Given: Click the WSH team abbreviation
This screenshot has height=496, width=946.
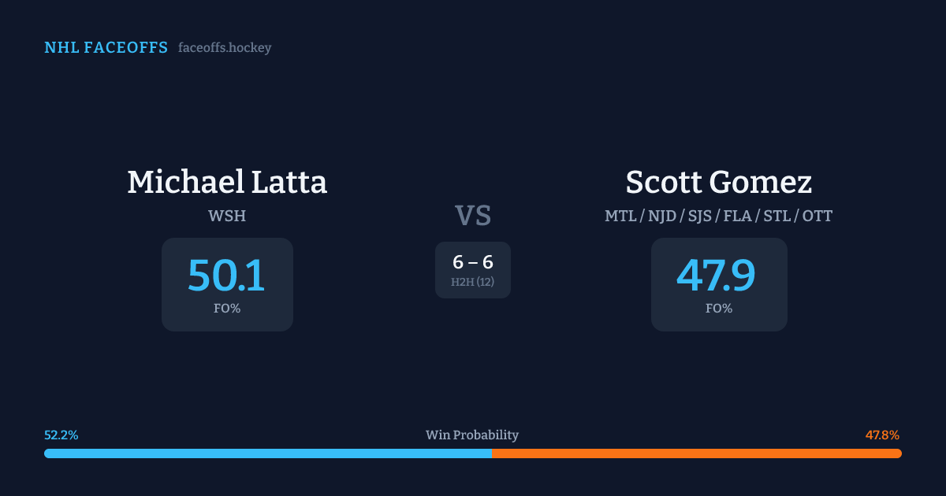Looking at the screenshot, I should (x=227, y=216).
